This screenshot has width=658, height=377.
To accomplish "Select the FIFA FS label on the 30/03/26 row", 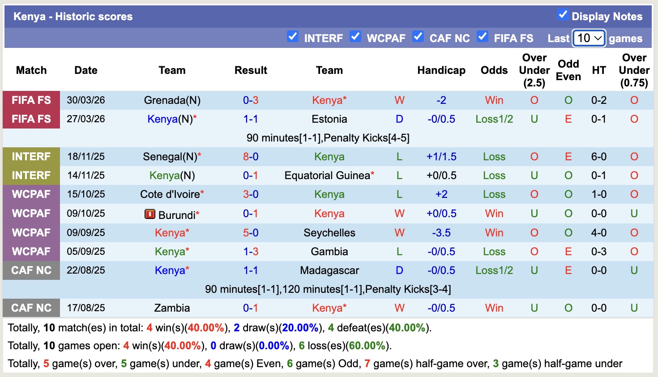I will coord(31,100).
